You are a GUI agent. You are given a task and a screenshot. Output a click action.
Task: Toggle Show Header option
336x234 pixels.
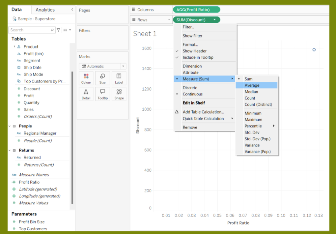(195, 51)
